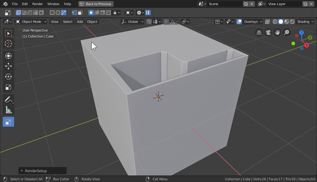Click the Scene name field
This screenshot has height=182, width=317.
(x=225, y=4)
